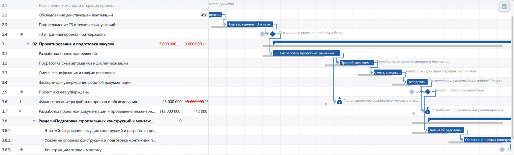This screenshot has width=514, height=155.
Task: Select Gantt bar Смета, специф...
Action: click(x=388, y=72)
